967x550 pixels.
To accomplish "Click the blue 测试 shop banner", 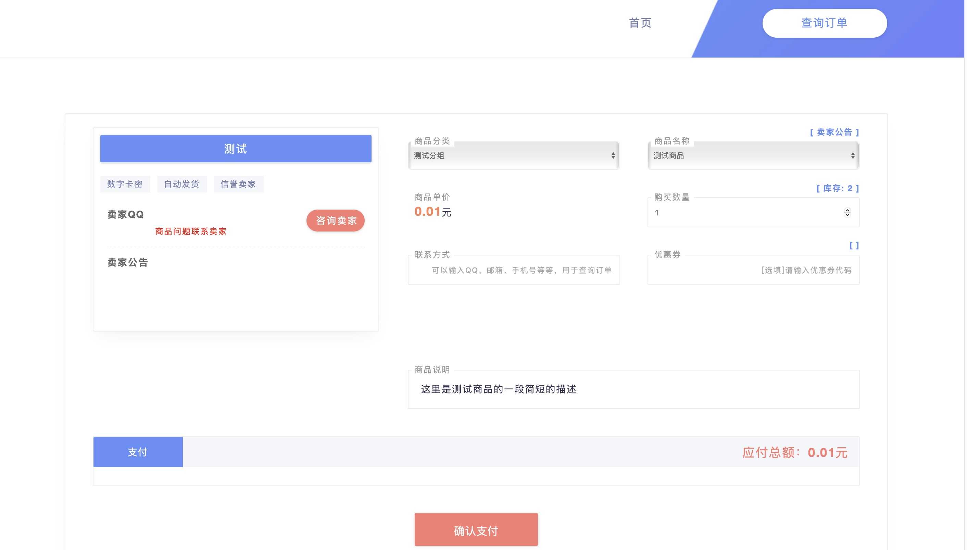I will point(236,148).
